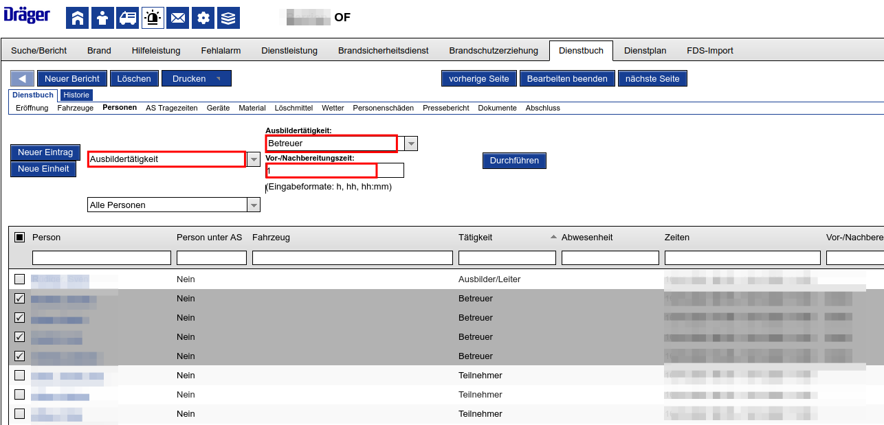Open the Drucken dropdown button
Screen dimensions: 884x425
[196, 79]
